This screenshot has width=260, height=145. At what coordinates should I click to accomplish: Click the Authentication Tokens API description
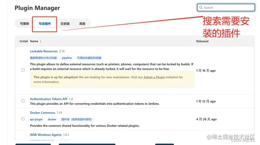coord(95,104)
